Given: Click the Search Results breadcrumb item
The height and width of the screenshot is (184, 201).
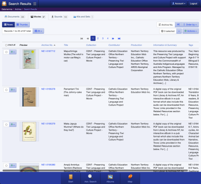Looking at the screenshot, I should click(31, 9).
